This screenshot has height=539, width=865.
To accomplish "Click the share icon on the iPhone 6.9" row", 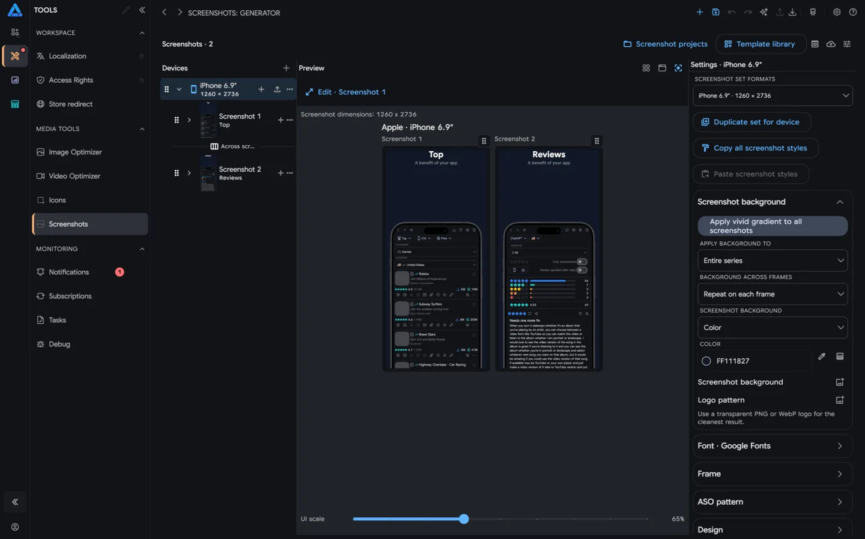I will click(277, 89).
